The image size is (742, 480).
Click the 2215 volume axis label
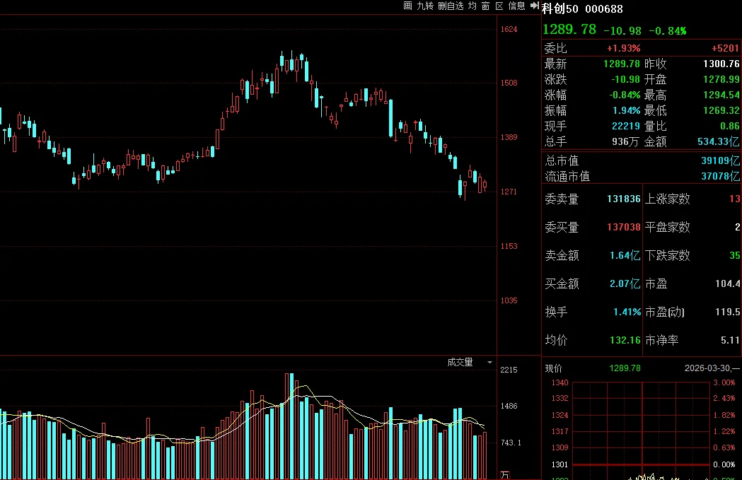click(x=509, y=370)
